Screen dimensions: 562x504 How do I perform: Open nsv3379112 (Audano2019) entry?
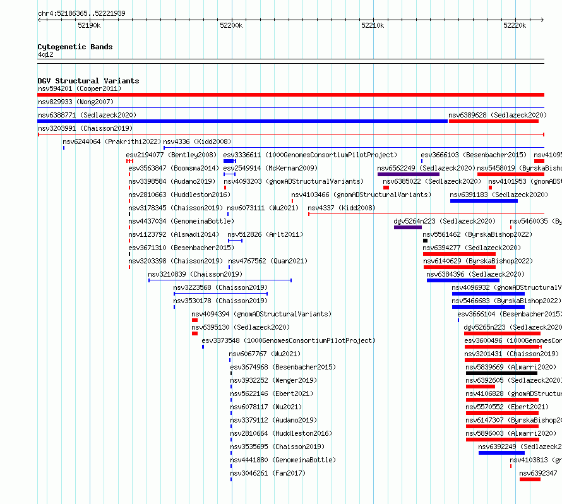click(x=273, y=420)
